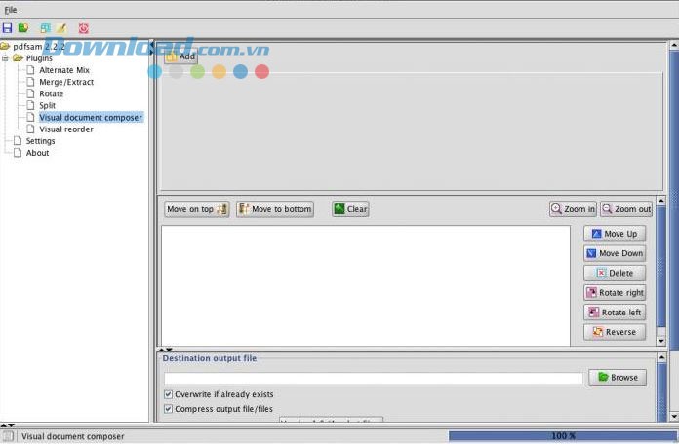Open the Alternate Mix plugin
679x444 pixels.
tap(64, 70)
